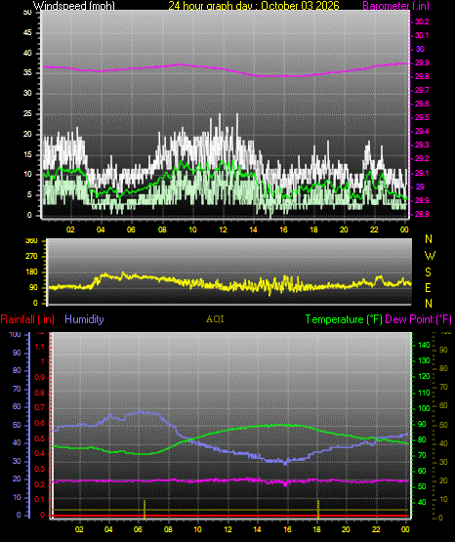Screen dimensions: 455x542
Task: Click the "AQI" legend label
Action: click(215, 319)
